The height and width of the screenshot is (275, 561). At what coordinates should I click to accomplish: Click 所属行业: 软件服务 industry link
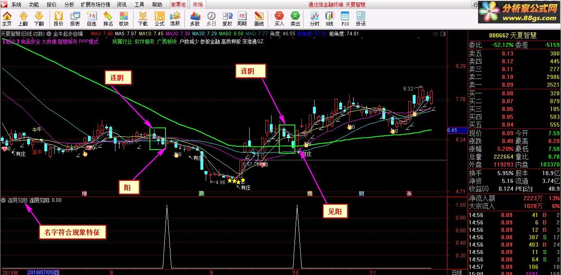click(x=133, y=42)
